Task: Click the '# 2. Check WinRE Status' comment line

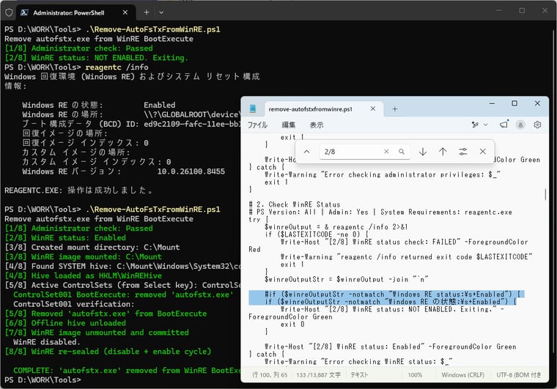Action: (x=295, y=204)
